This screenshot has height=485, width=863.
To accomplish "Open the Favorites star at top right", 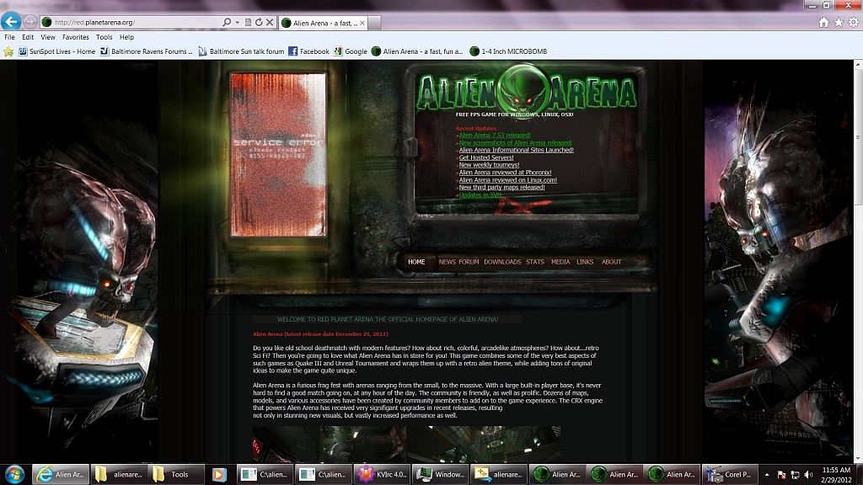I will click(839, 23).
